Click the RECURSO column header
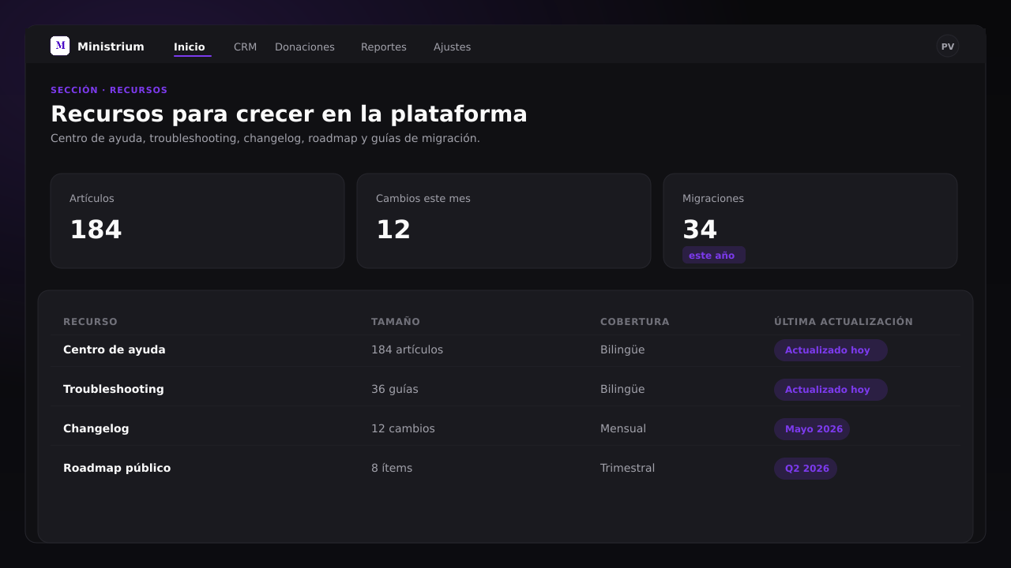The height and width of the screenshot is (568, 1011). (x=90, y=322)
